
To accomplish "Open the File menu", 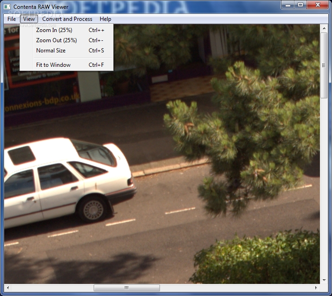I will pos(12,19).
